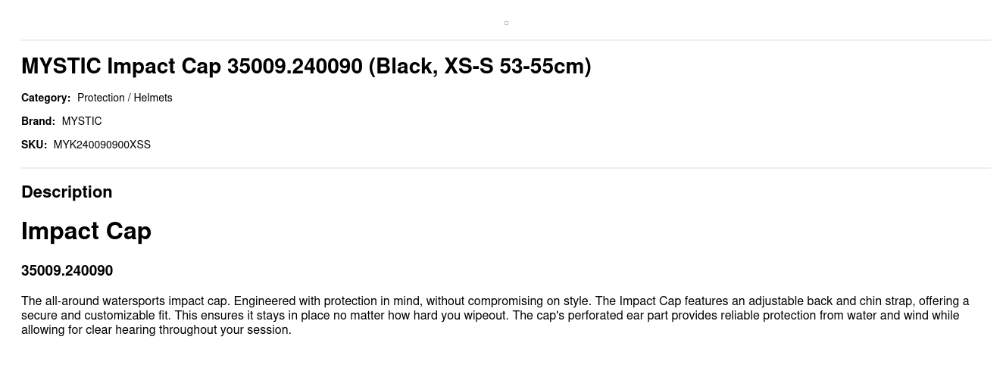Click the last description line about clear hearing
This screenshot has height=374, width=1006.
point(156,330)
